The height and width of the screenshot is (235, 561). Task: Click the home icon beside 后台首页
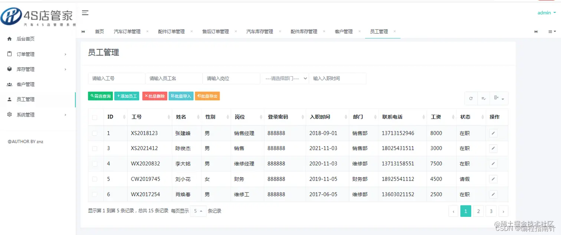(10, 39)
